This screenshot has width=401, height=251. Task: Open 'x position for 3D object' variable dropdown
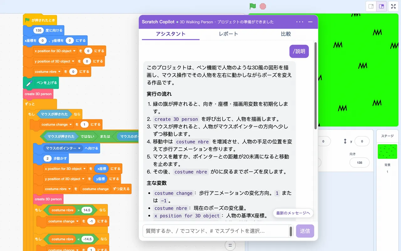coord(74,51)
